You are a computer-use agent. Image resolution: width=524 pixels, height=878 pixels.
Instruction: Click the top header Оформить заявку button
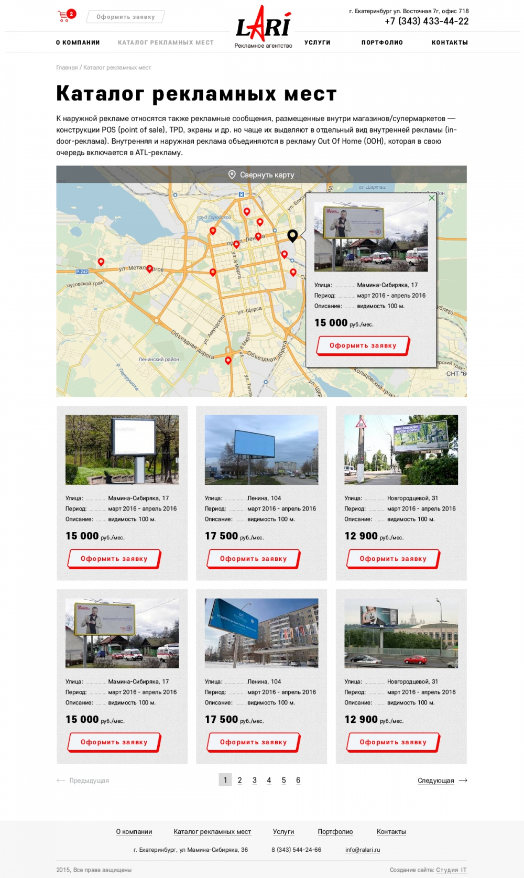[126, 17]
